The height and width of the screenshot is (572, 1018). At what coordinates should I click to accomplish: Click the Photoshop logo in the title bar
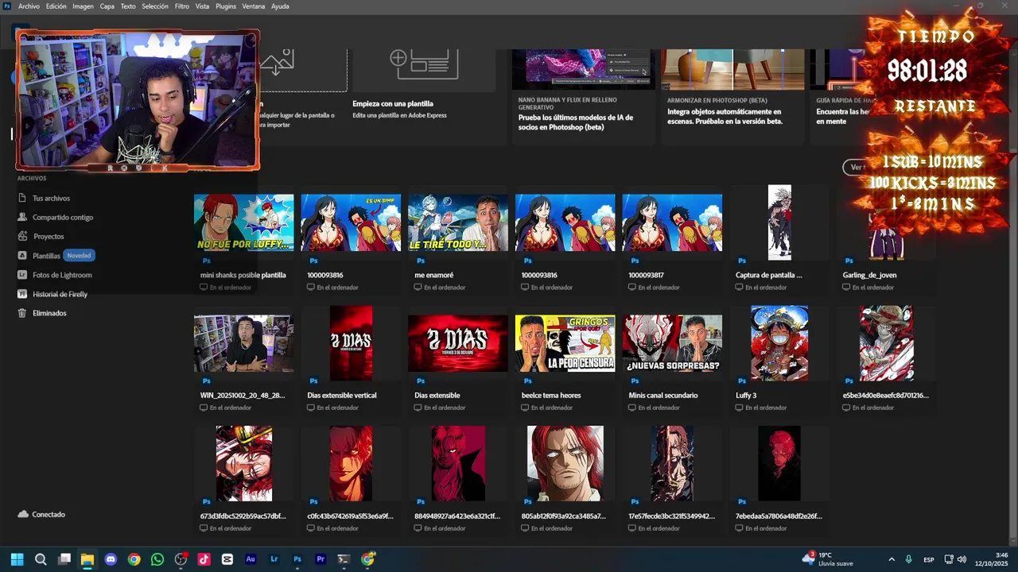click(6, 6)
